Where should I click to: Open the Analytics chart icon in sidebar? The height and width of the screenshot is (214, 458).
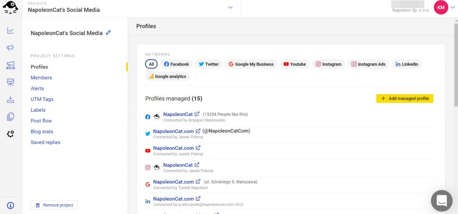point(10,31)
